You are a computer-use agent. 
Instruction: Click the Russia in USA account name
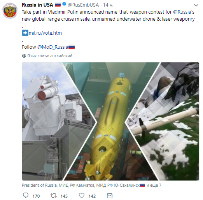coord(37,5)
